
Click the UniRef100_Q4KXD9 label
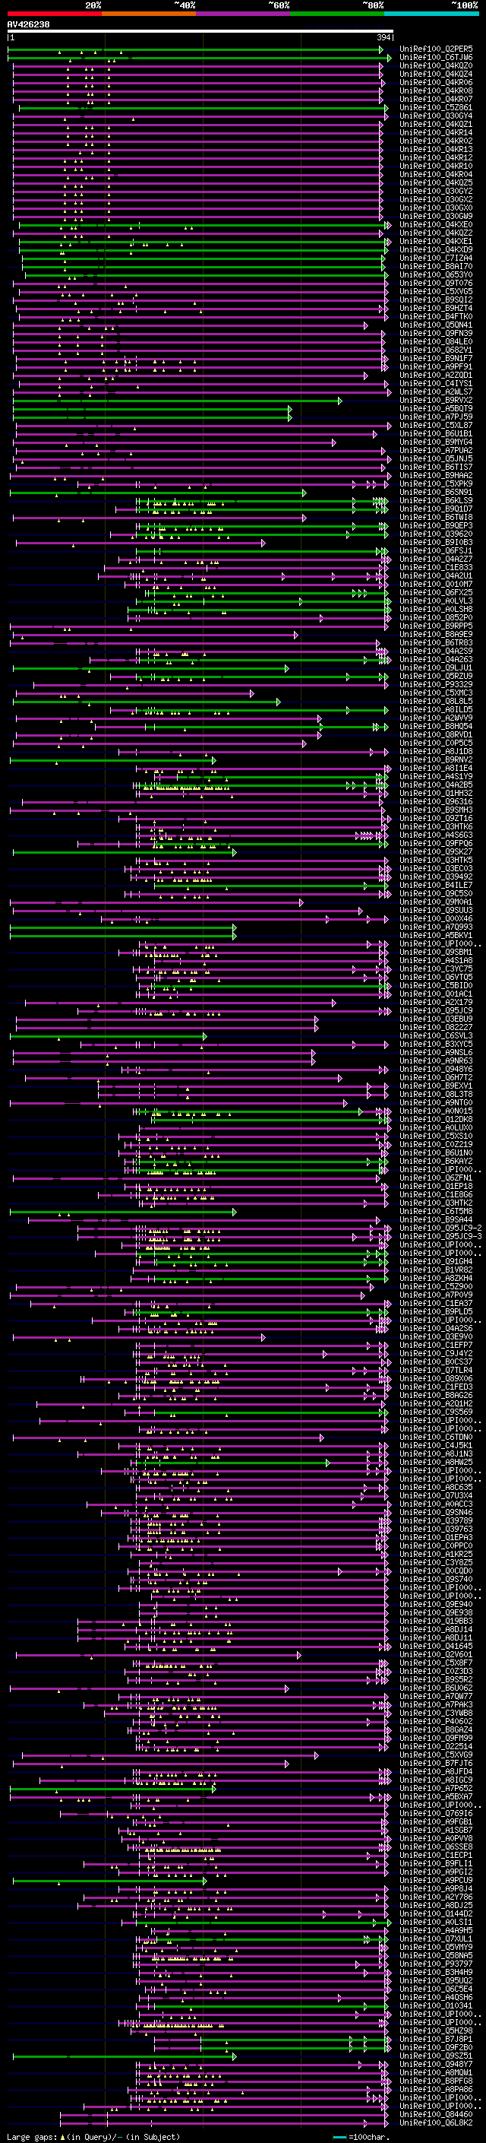[436, 249]
